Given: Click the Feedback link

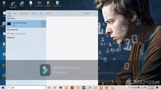Looking at the screenshot, I should pyautogui.click(x=87, y=13).
